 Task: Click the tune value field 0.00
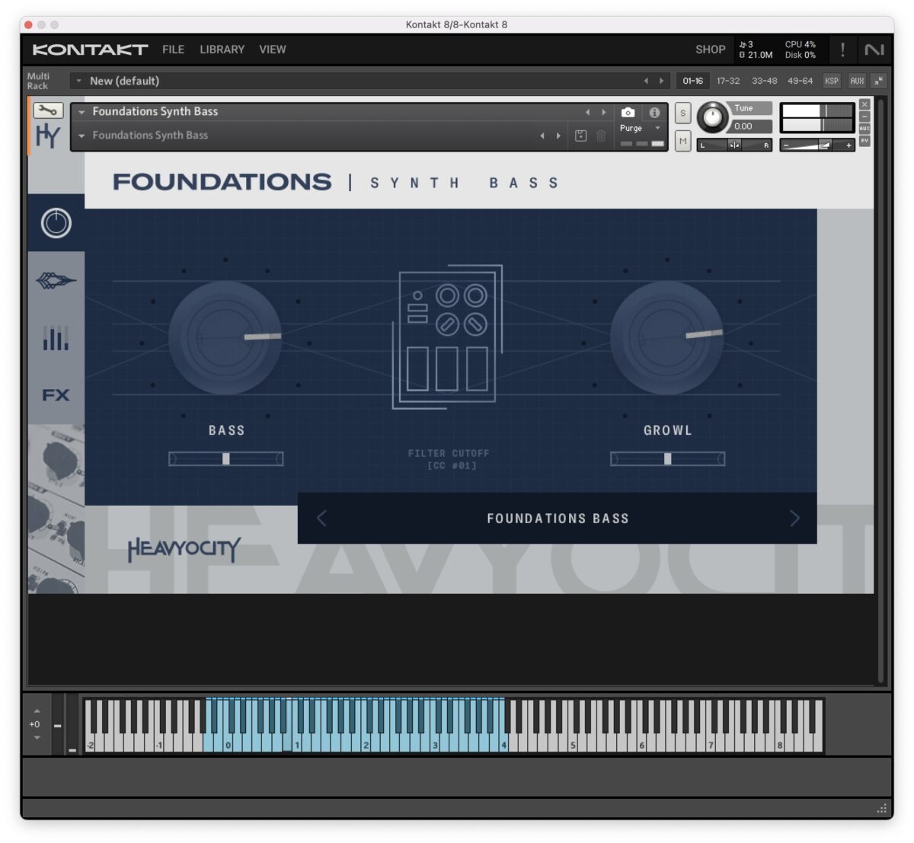tap(751, 126)
